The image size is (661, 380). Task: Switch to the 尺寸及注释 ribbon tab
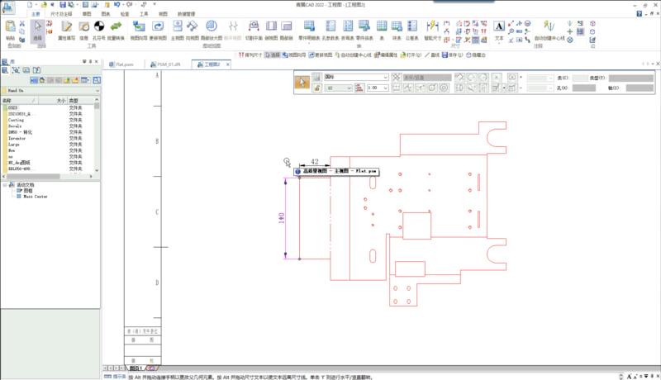pyautogui.click(x=60, y=14)
